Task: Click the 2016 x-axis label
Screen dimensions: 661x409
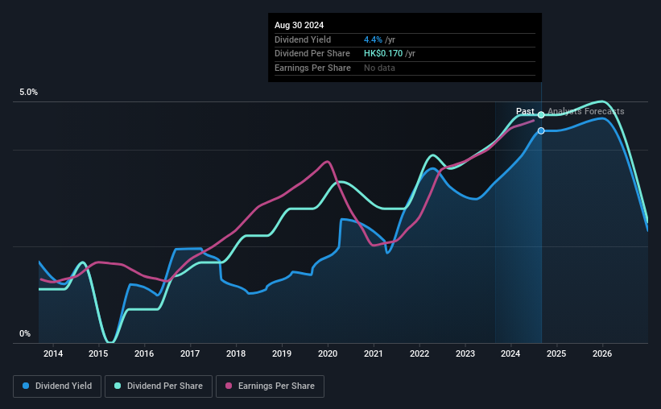Action: (x=144, y=353)
